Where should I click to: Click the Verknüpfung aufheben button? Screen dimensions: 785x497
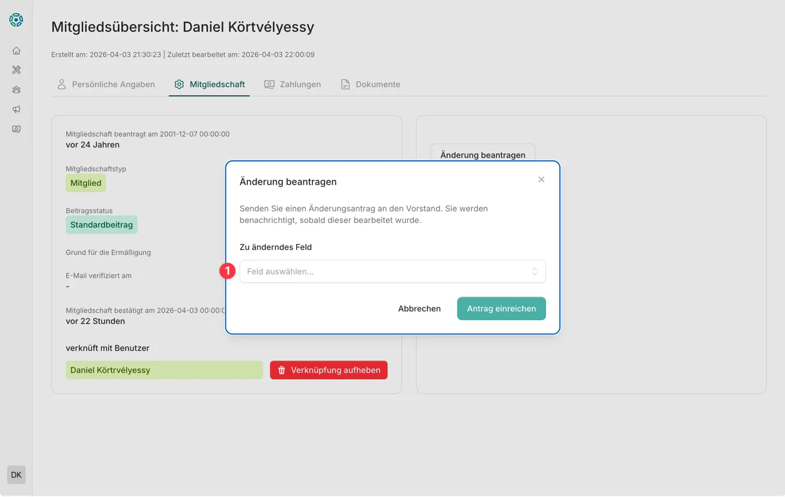coord(329,370)
